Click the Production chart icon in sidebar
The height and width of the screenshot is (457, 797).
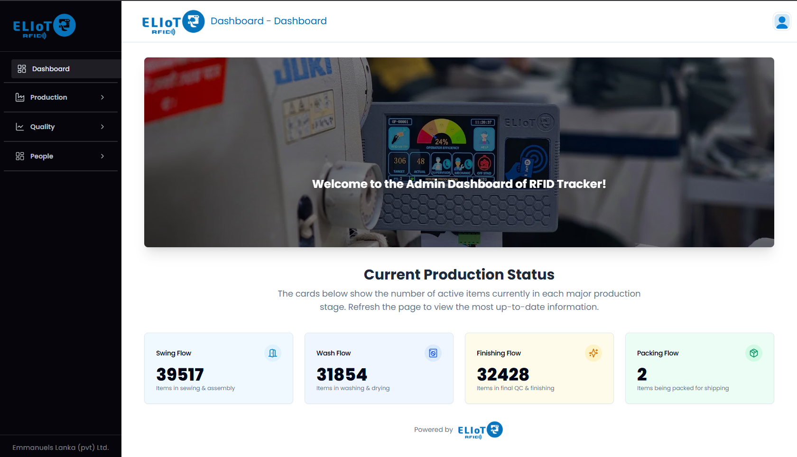click(x=19, y=97)
